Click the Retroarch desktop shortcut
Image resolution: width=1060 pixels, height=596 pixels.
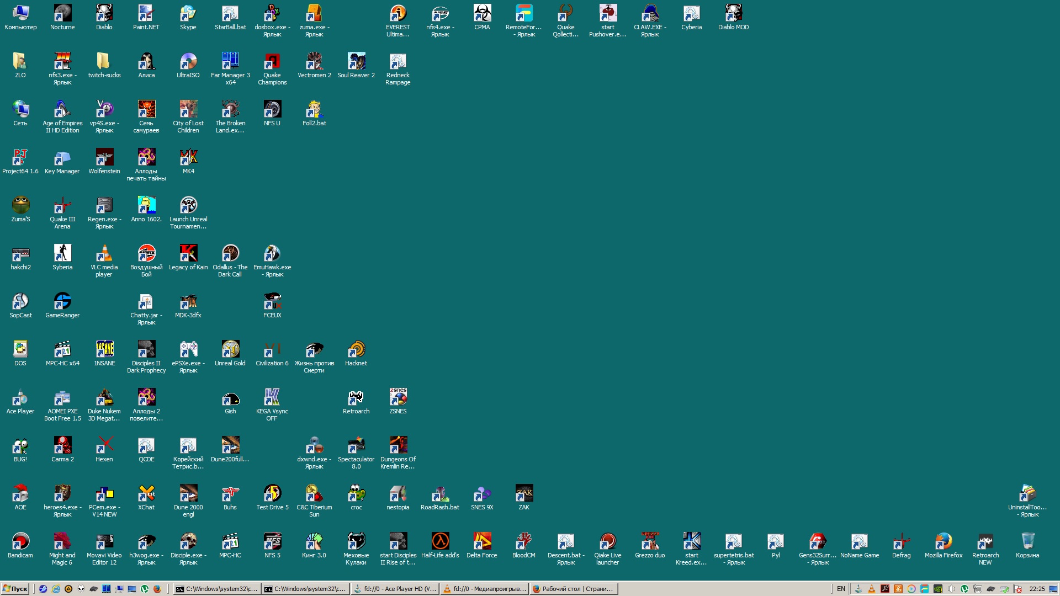[x=356, y=398]
